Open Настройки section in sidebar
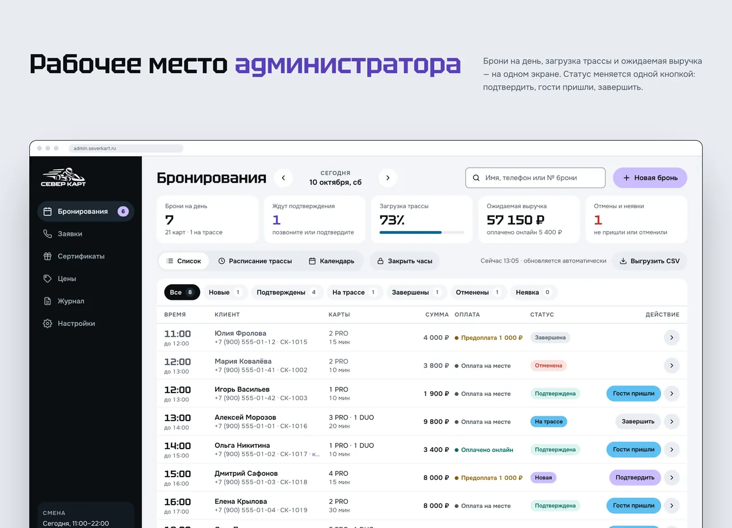732x528 pixels. click(x=86, y=323)
